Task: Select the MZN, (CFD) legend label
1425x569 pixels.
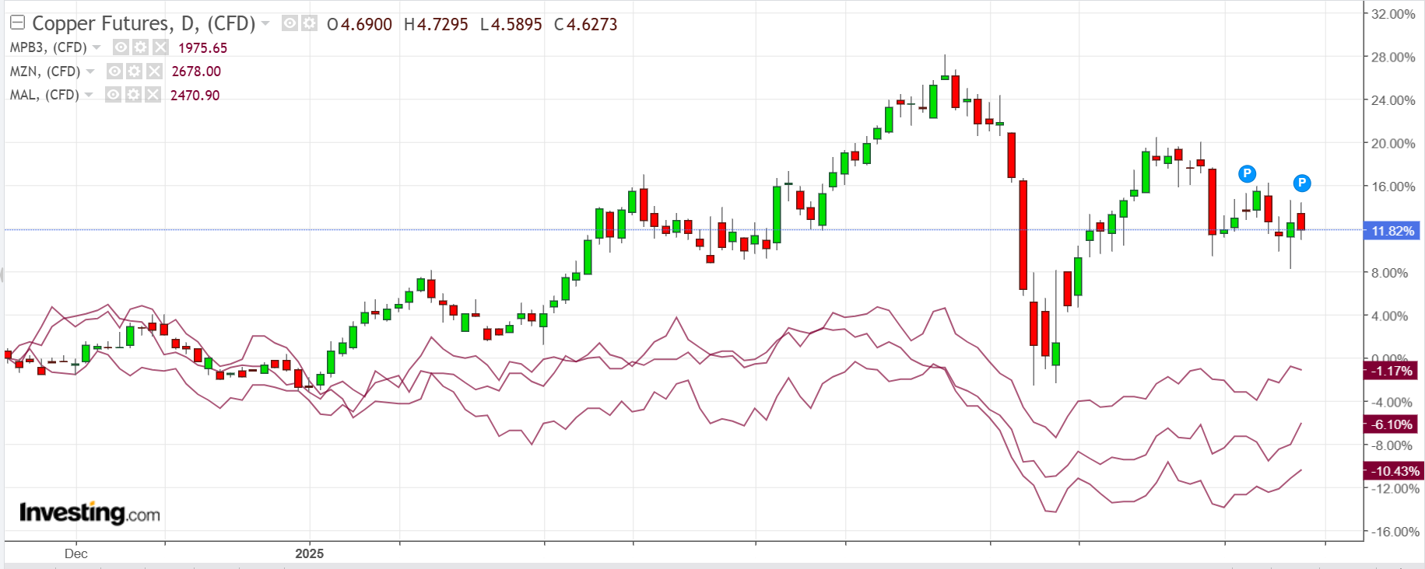Action: pos(45,72)
